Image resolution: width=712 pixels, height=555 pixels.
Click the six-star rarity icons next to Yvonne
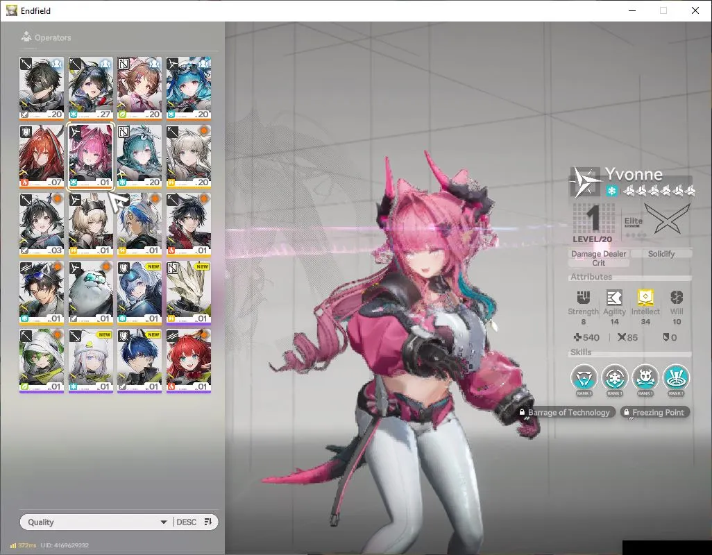(659, 191)
